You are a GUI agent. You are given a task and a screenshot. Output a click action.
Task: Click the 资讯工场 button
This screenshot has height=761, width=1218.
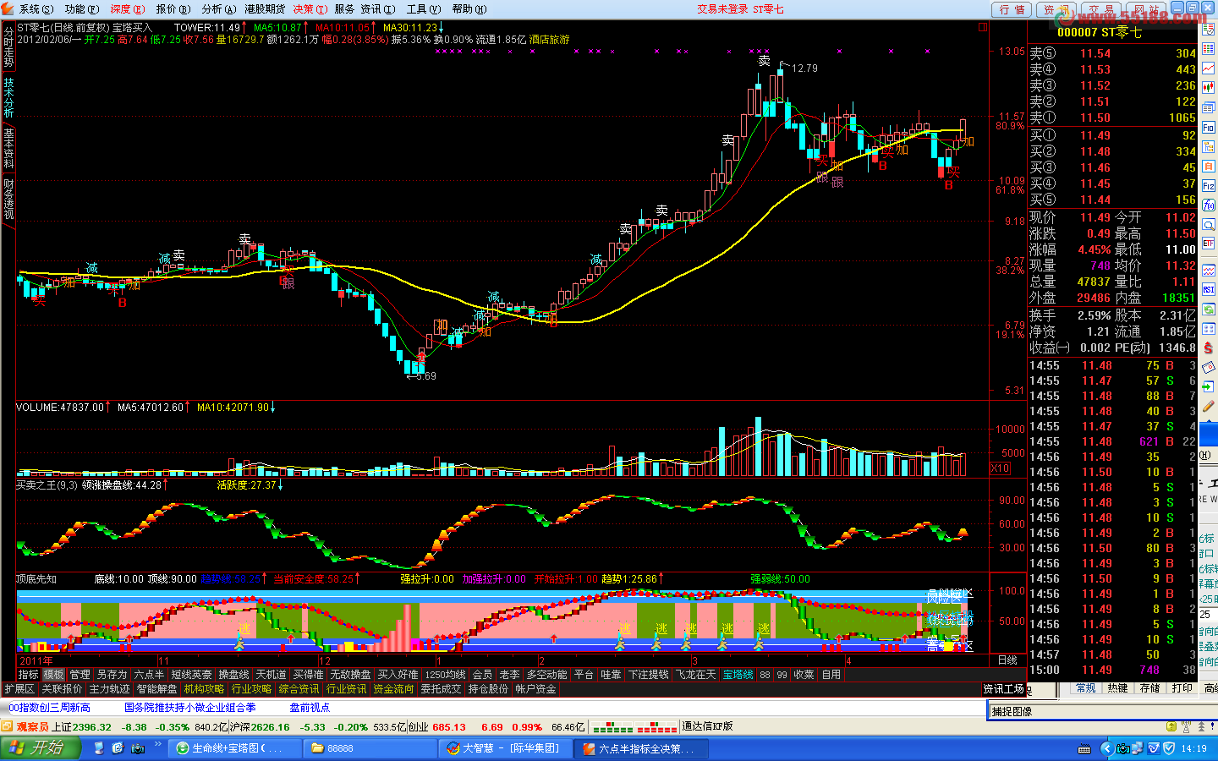point(1003,689)
